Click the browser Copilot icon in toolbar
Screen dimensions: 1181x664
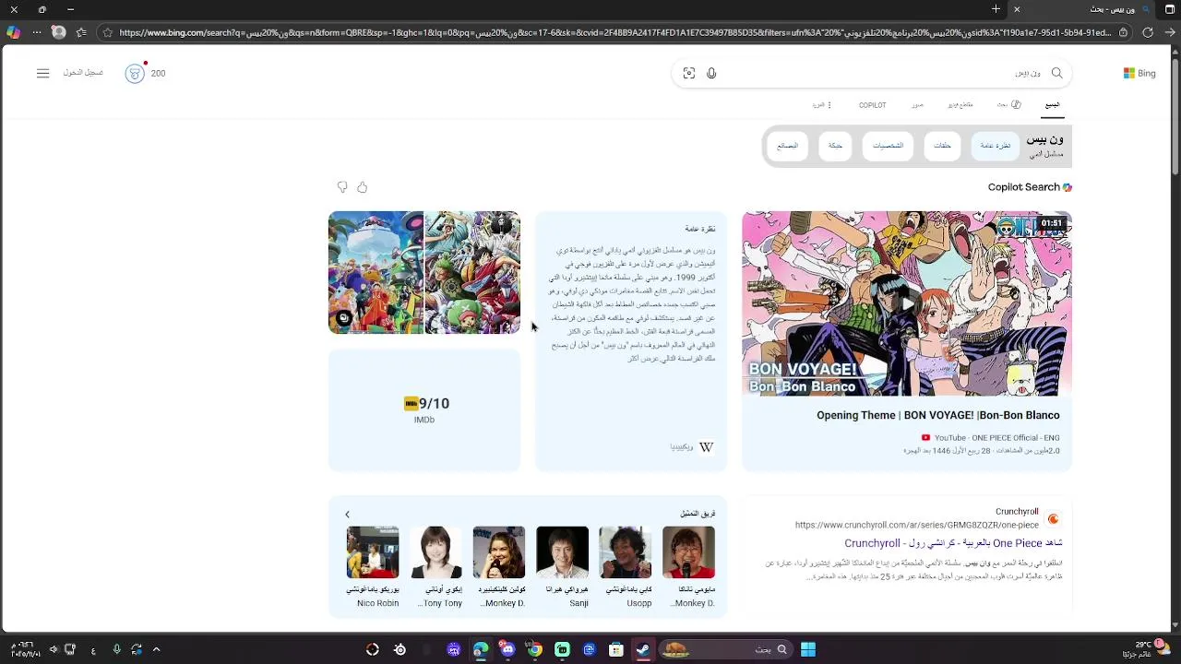[x=13, y=32]
